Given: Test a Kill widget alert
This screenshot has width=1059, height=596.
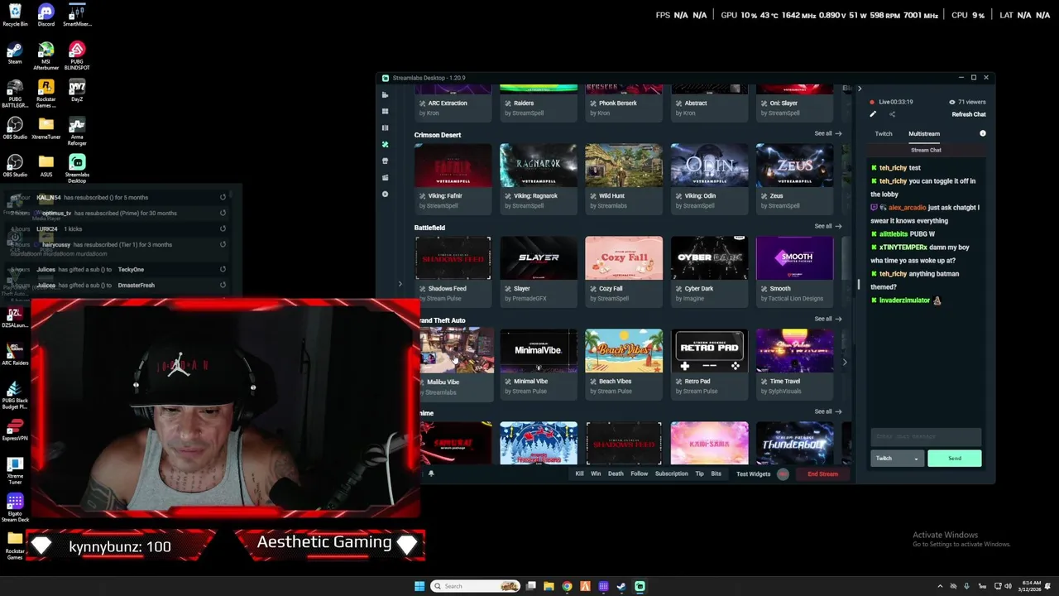Looking at the screenshot, I should 579,473.
